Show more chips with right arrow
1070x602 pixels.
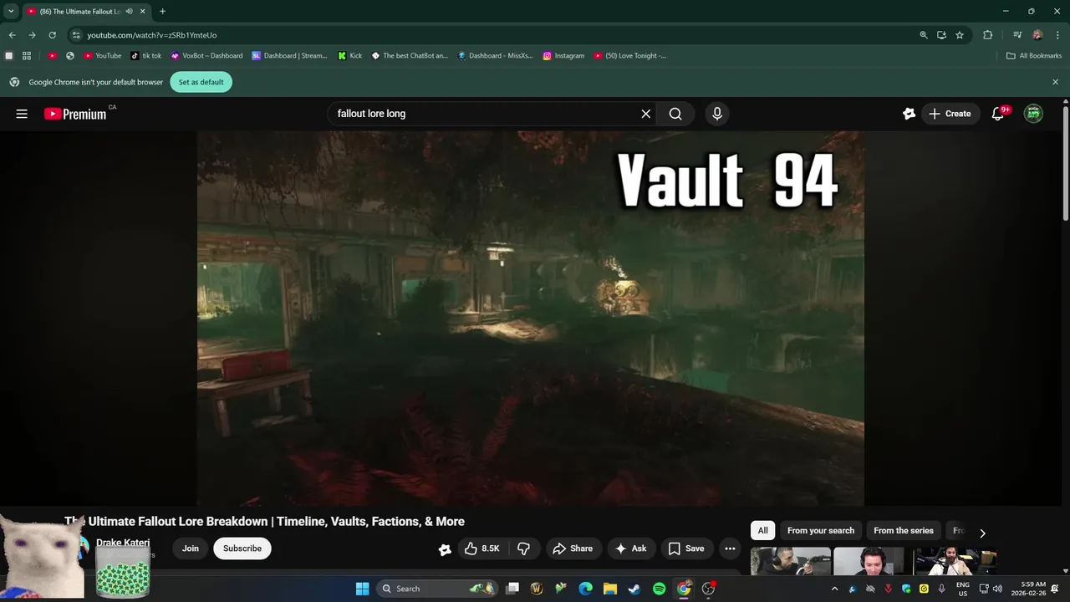[982, 533]
